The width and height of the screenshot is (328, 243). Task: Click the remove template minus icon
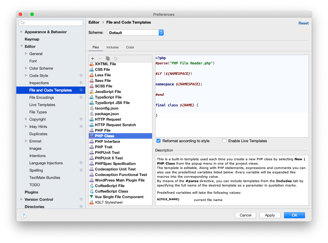(x=100, y=59)
